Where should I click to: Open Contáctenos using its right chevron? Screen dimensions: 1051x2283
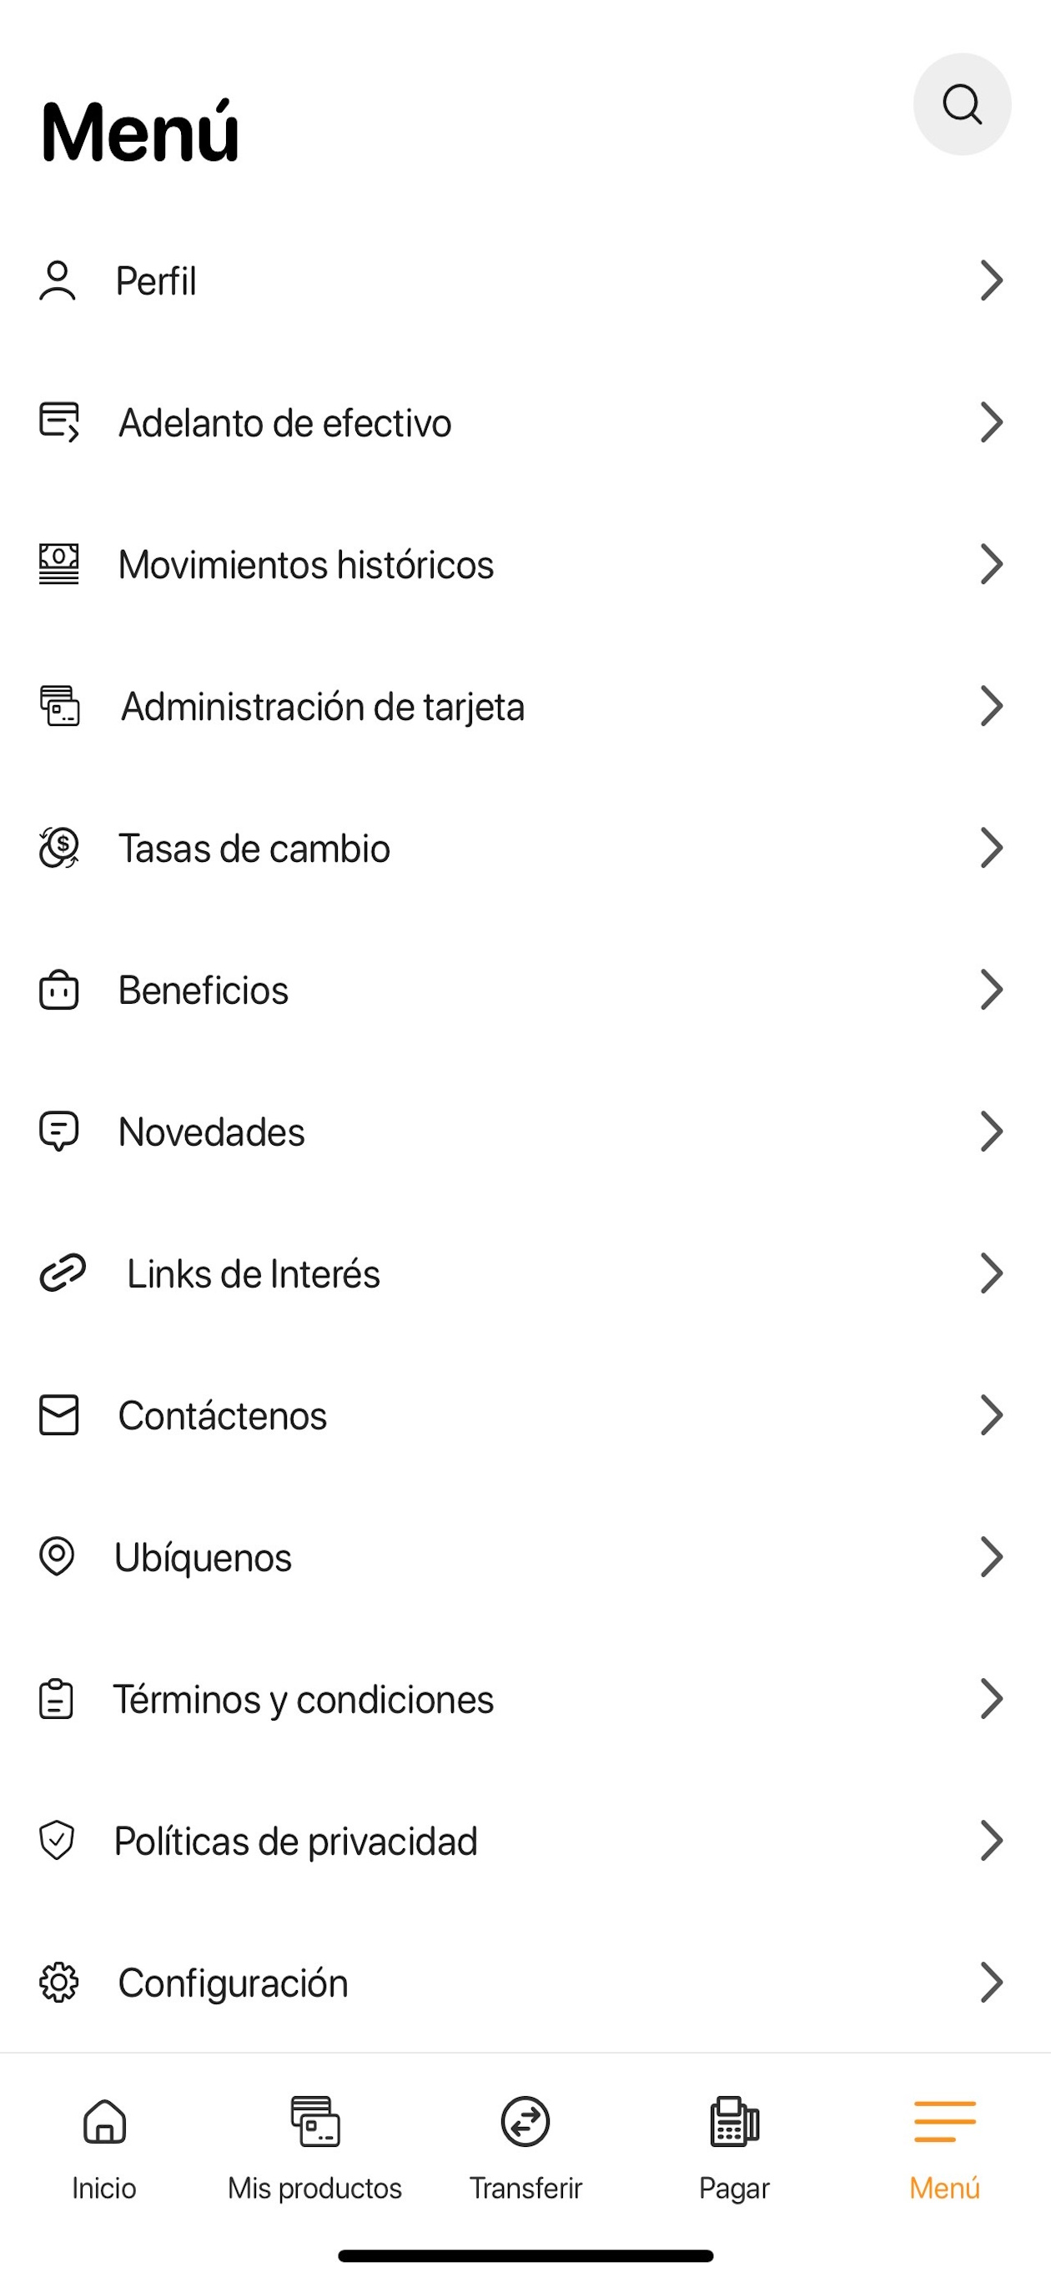[x=992, y=1415]
